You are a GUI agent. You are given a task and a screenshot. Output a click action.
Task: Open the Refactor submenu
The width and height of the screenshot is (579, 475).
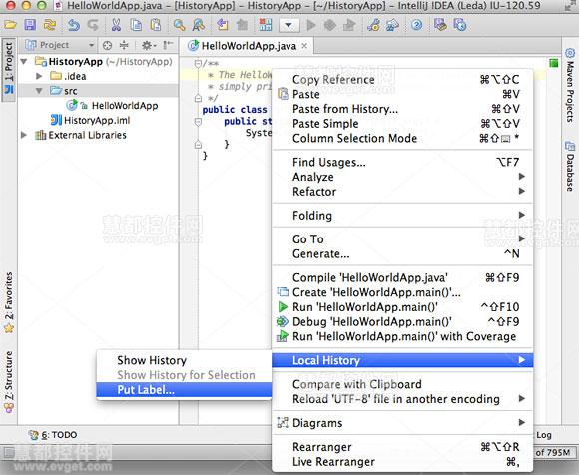tap(402, 192)
